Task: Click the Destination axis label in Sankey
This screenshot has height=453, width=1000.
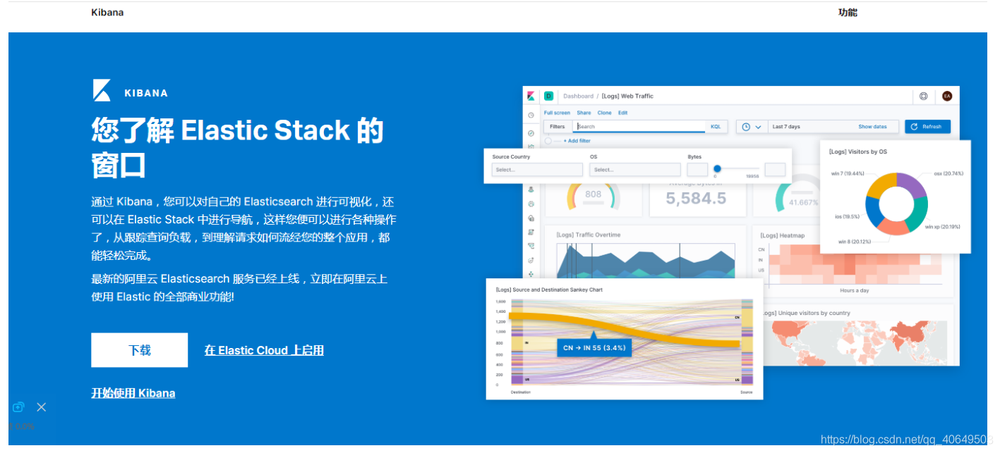Action: (520, 392)
